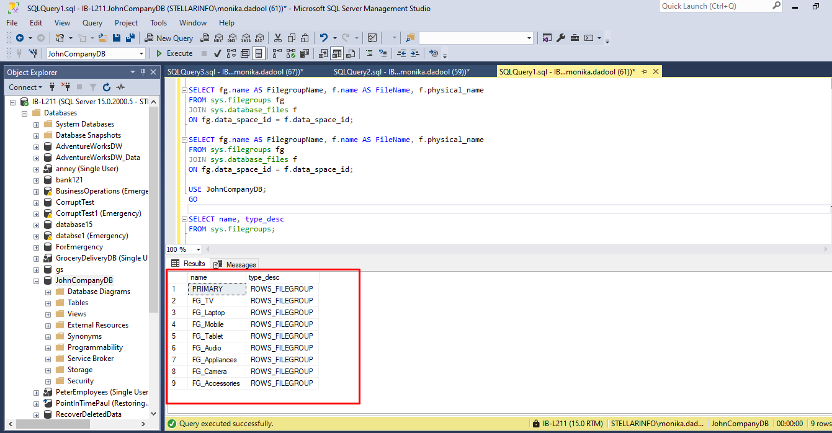Screen dimensions: 832x433
Task: Open the Query menu
Action: coord(92,23)
